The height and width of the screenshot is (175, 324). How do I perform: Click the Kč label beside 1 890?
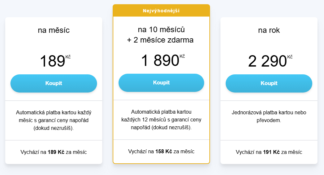(x=182, y=56)
